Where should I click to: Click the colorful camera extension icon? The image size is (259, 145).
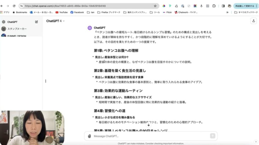pyautogui.click(x=195, y=6)
